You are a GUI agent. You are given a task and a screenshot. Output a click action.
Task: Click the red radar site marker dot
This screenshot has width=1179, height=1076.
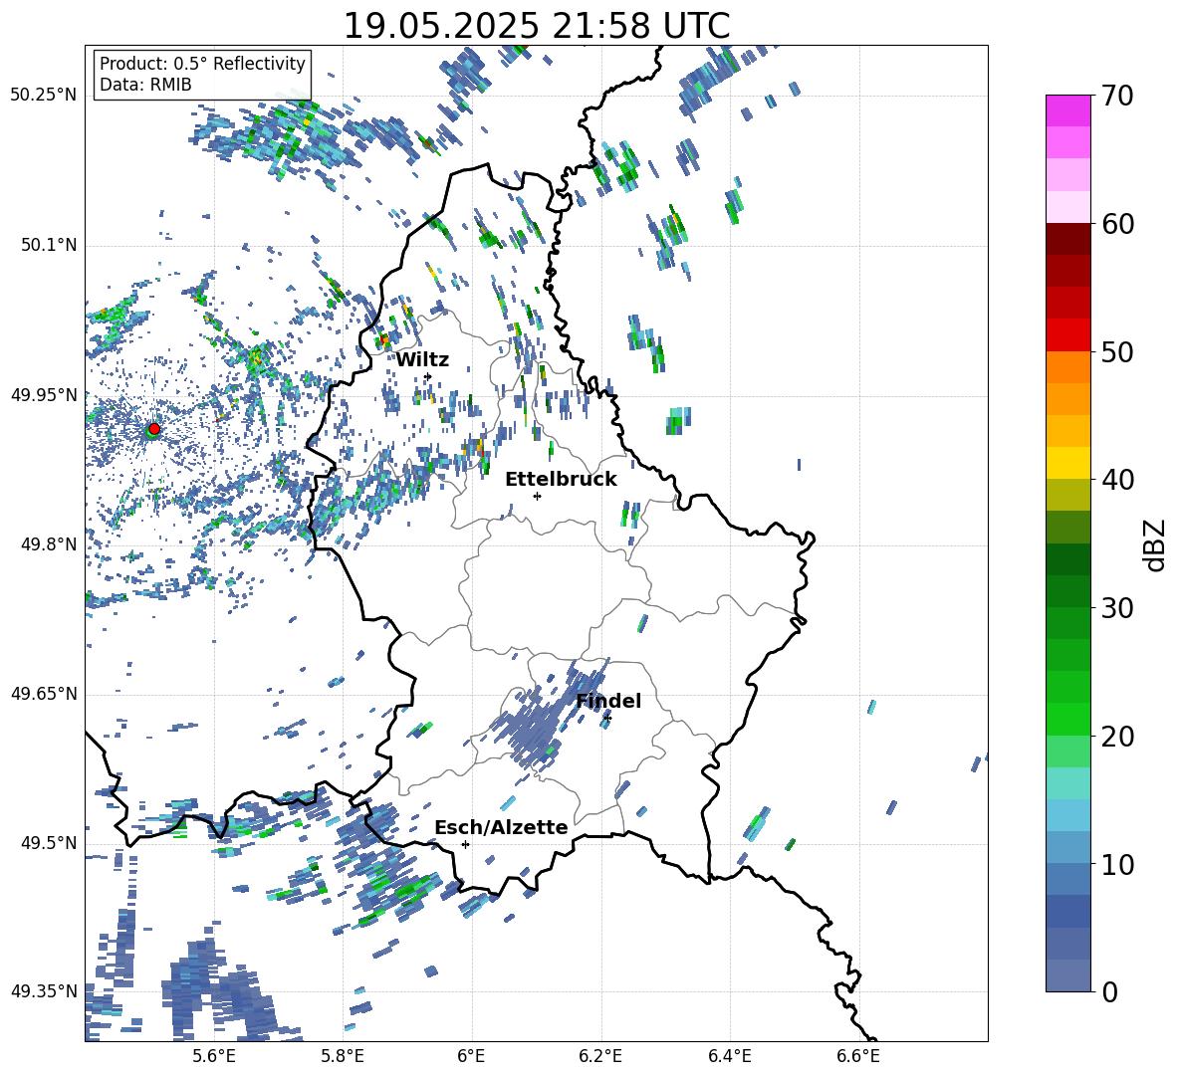(x=154, y=428)
